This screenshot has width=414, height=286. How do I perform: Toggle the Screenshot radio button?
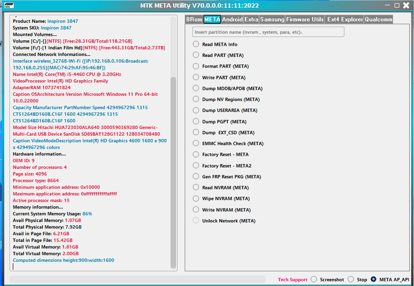314,279
